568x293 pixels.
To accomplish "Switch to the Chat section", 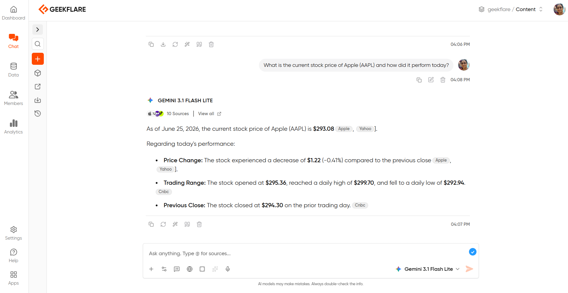I will pos(14,41).
